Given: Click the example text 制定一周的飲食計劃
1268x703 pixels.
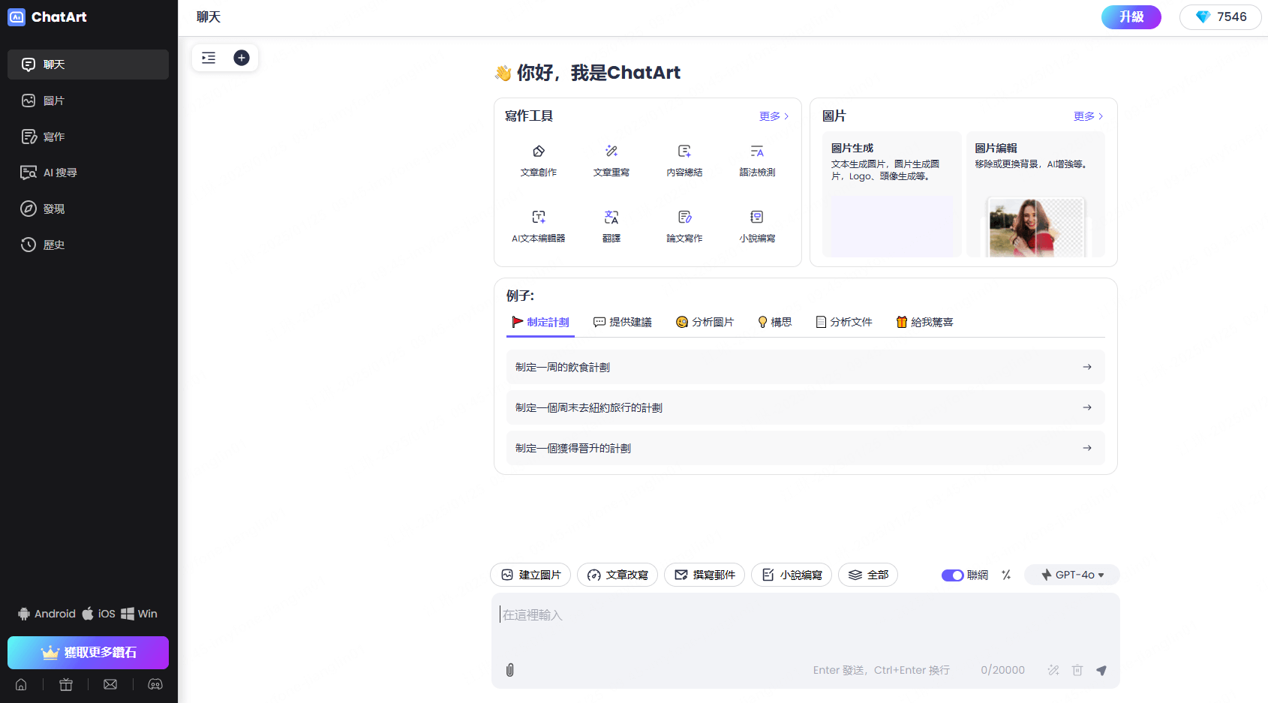Looking at the screenshot, I should click(x=563, y=367).
